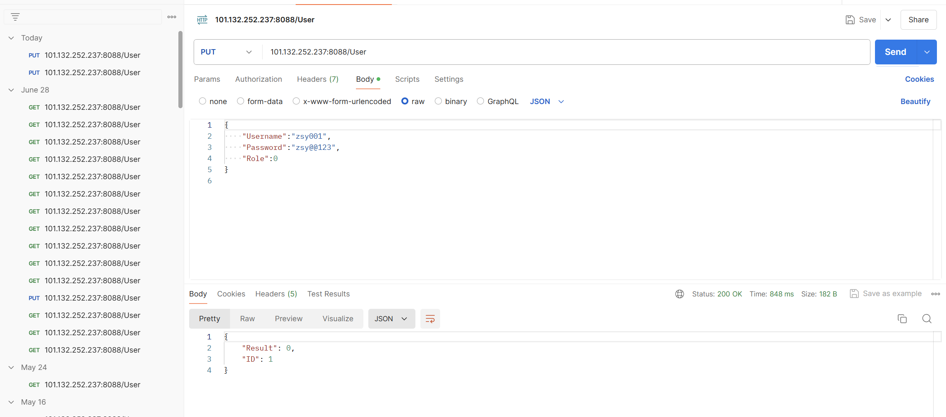The width and height of the screenshot is (946, 417).
Task: Click the HTTP request type icon
Action: pos(202,19)
